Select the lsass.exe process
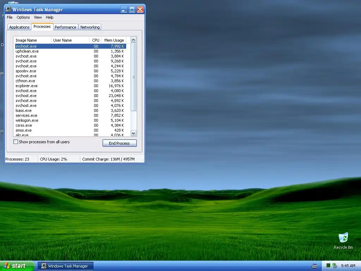Viewport: 361px width, 271px height. click(x=71, y=110)
